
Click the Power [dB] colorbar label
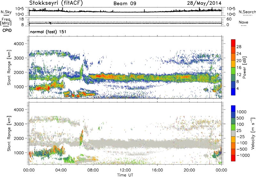point(244,67)
